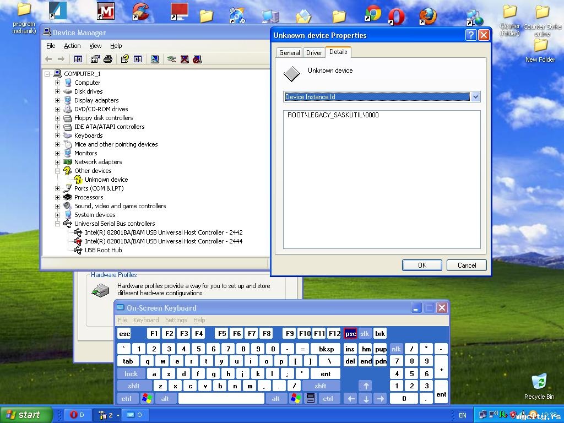
Task: Click the Show/Hide Action Pane toolbar icon
Action: pos(138,59)
